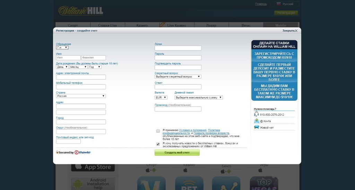Click the Фамилия surname field
Image resolution: width=355 pixels, height=190 pixels.
pos(94,57)
